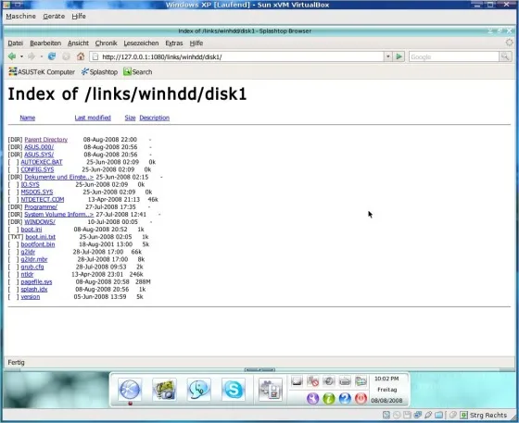Sort listing by Last modified
519x423 pixels.
pos(93,118)
